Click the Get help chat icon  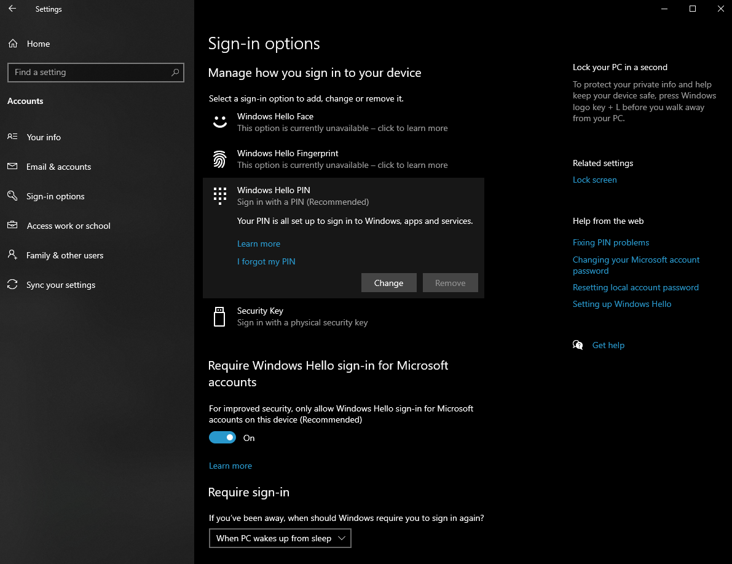coord(578,345)
